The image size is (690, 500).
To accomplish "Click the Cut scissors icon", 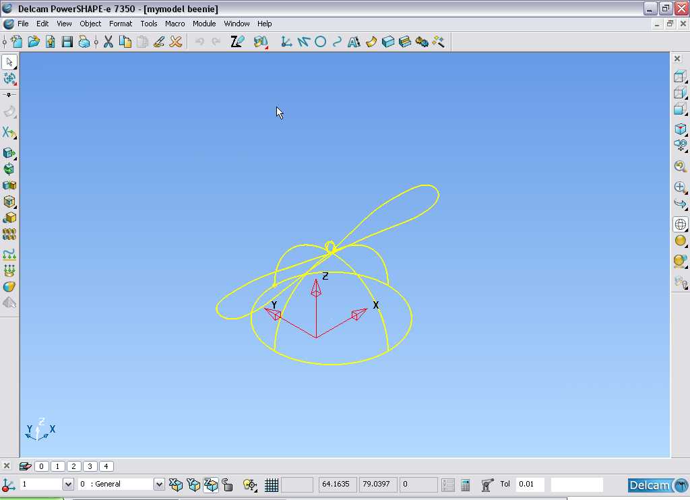I will pos(108,42).
